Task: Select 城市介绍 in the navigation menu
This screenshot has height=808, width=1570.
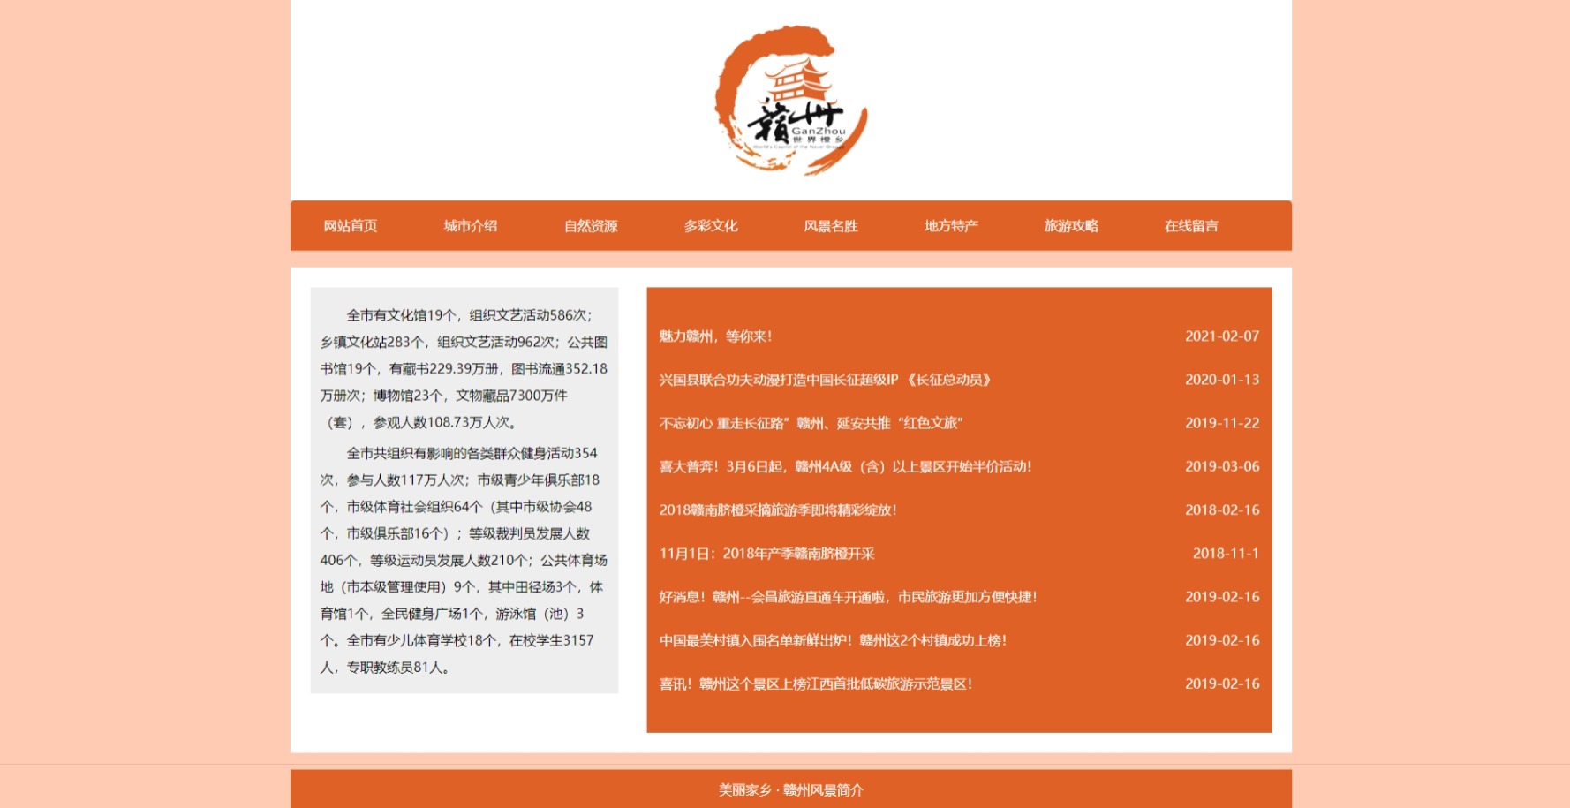Action: coord(471,226)
